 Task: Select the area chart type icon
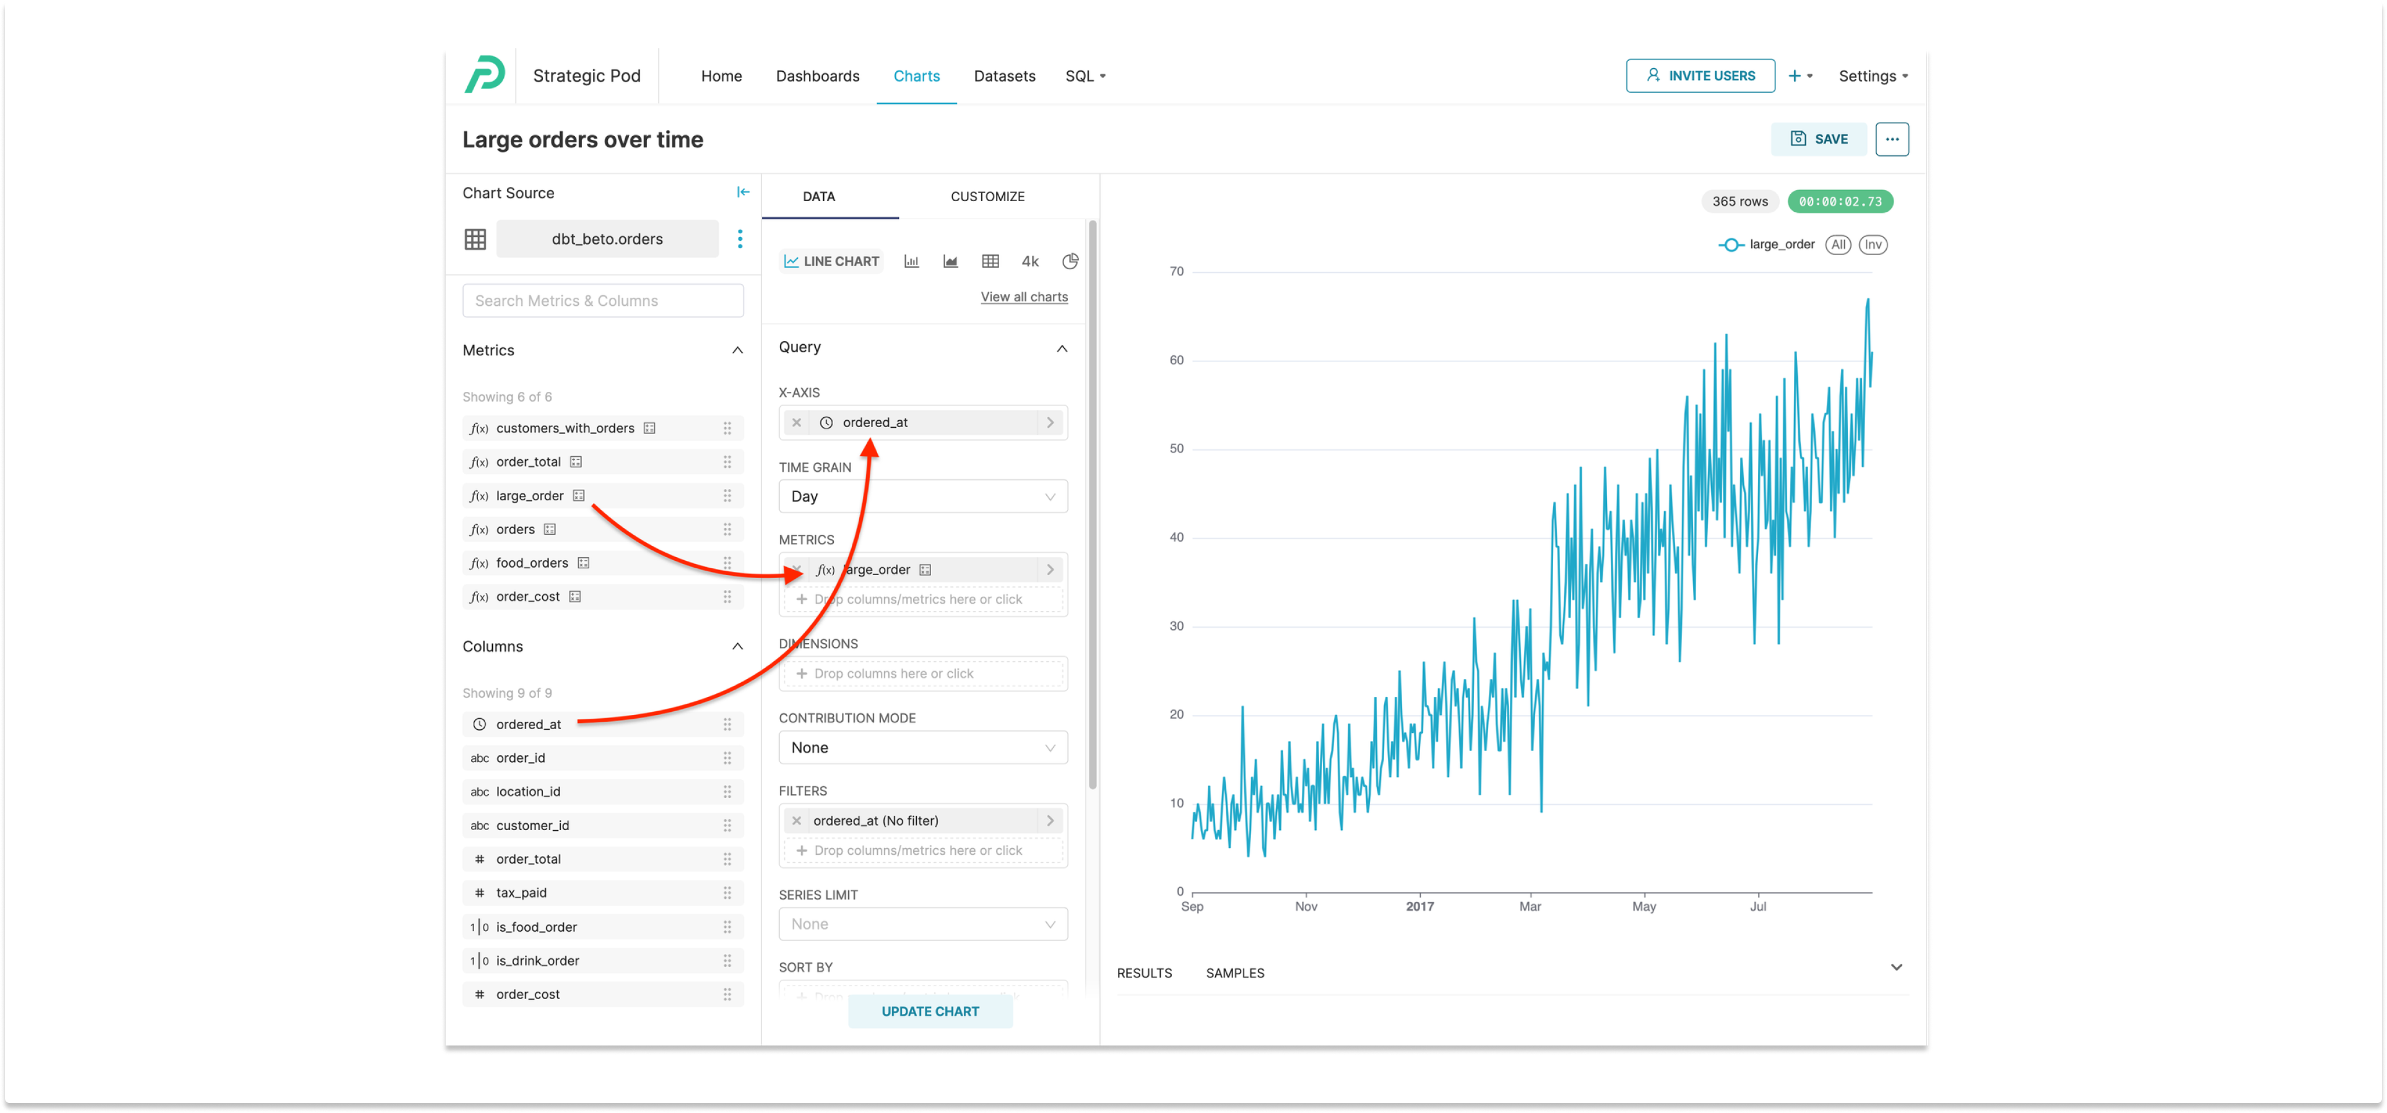[950, 261]
